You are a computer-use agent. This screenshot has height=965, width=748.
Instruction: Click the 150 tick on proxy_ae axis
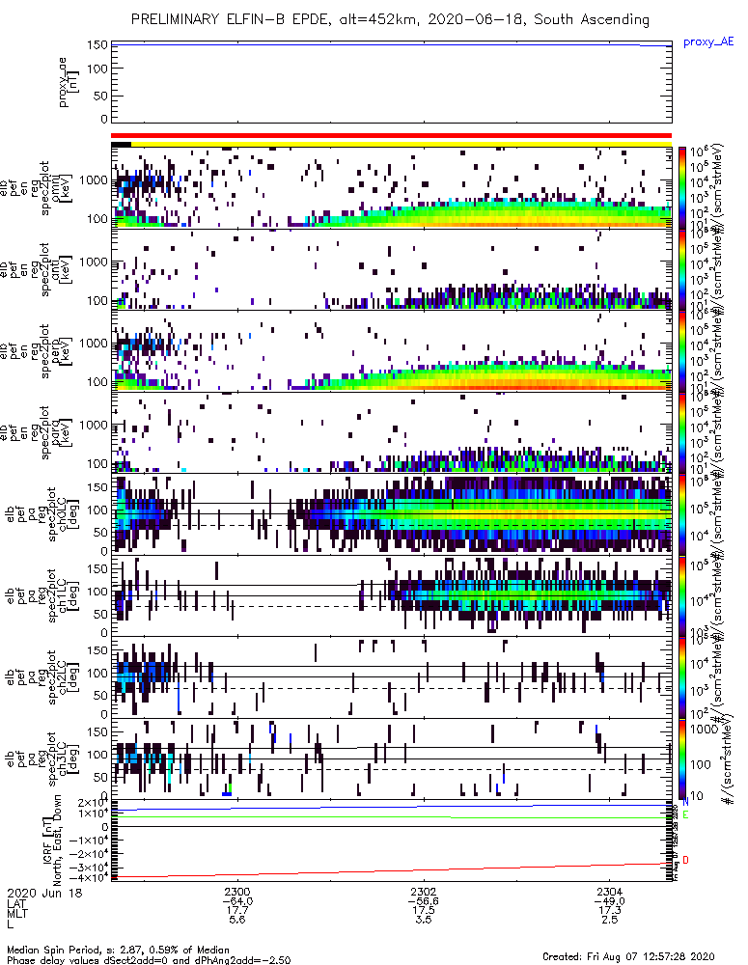[x=97, y=45]
